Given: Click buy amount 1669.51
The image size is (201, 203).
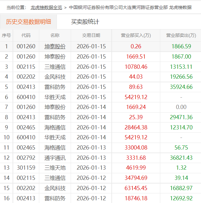Looking at the screenshot, I should pos(136,56).
